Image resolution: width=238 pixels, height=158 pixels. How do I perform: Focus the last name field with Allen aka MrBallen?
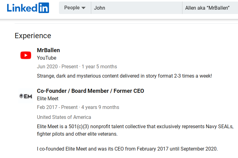pos(210,8)
